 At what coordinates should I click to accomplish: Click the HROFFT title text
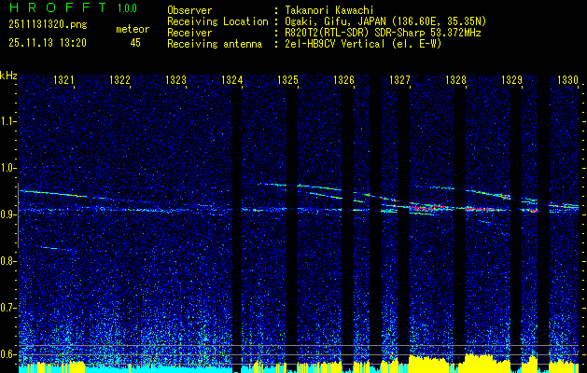point(59,7)
